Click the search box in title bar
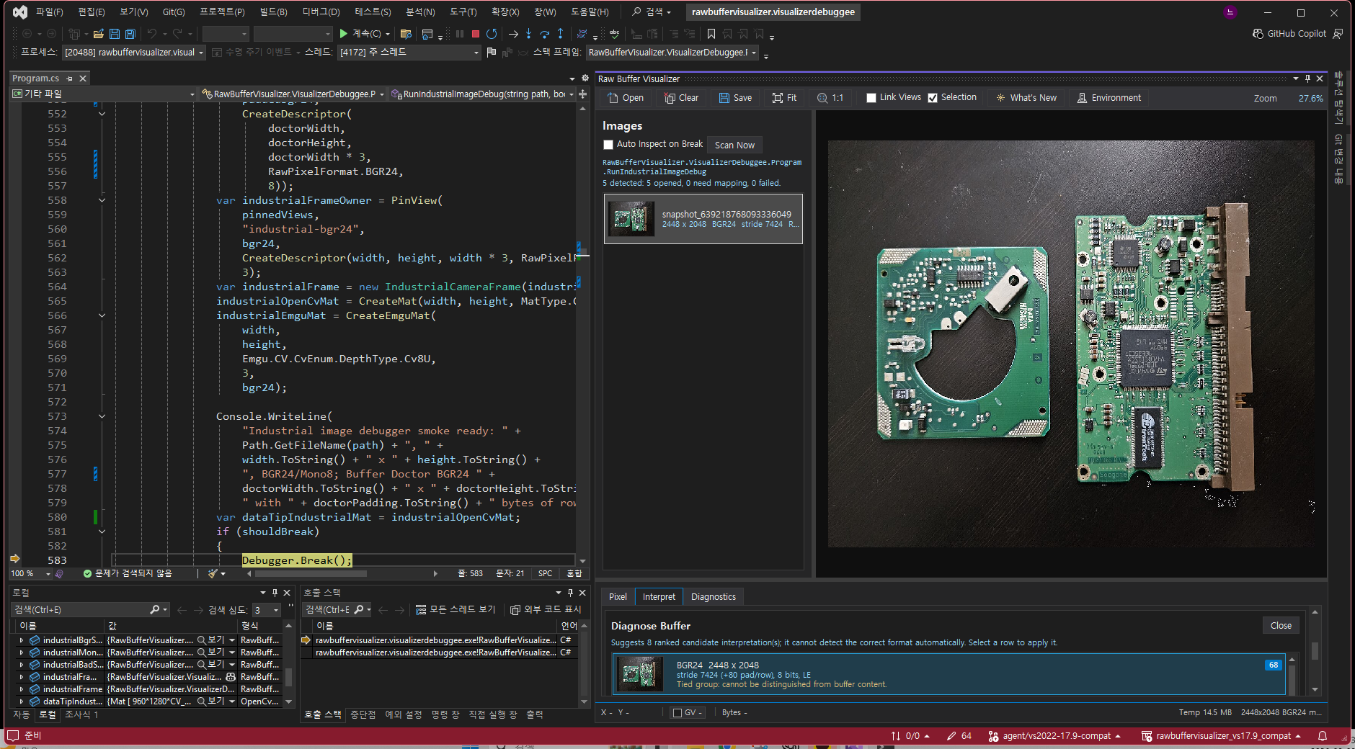 (x=652, y=12)
